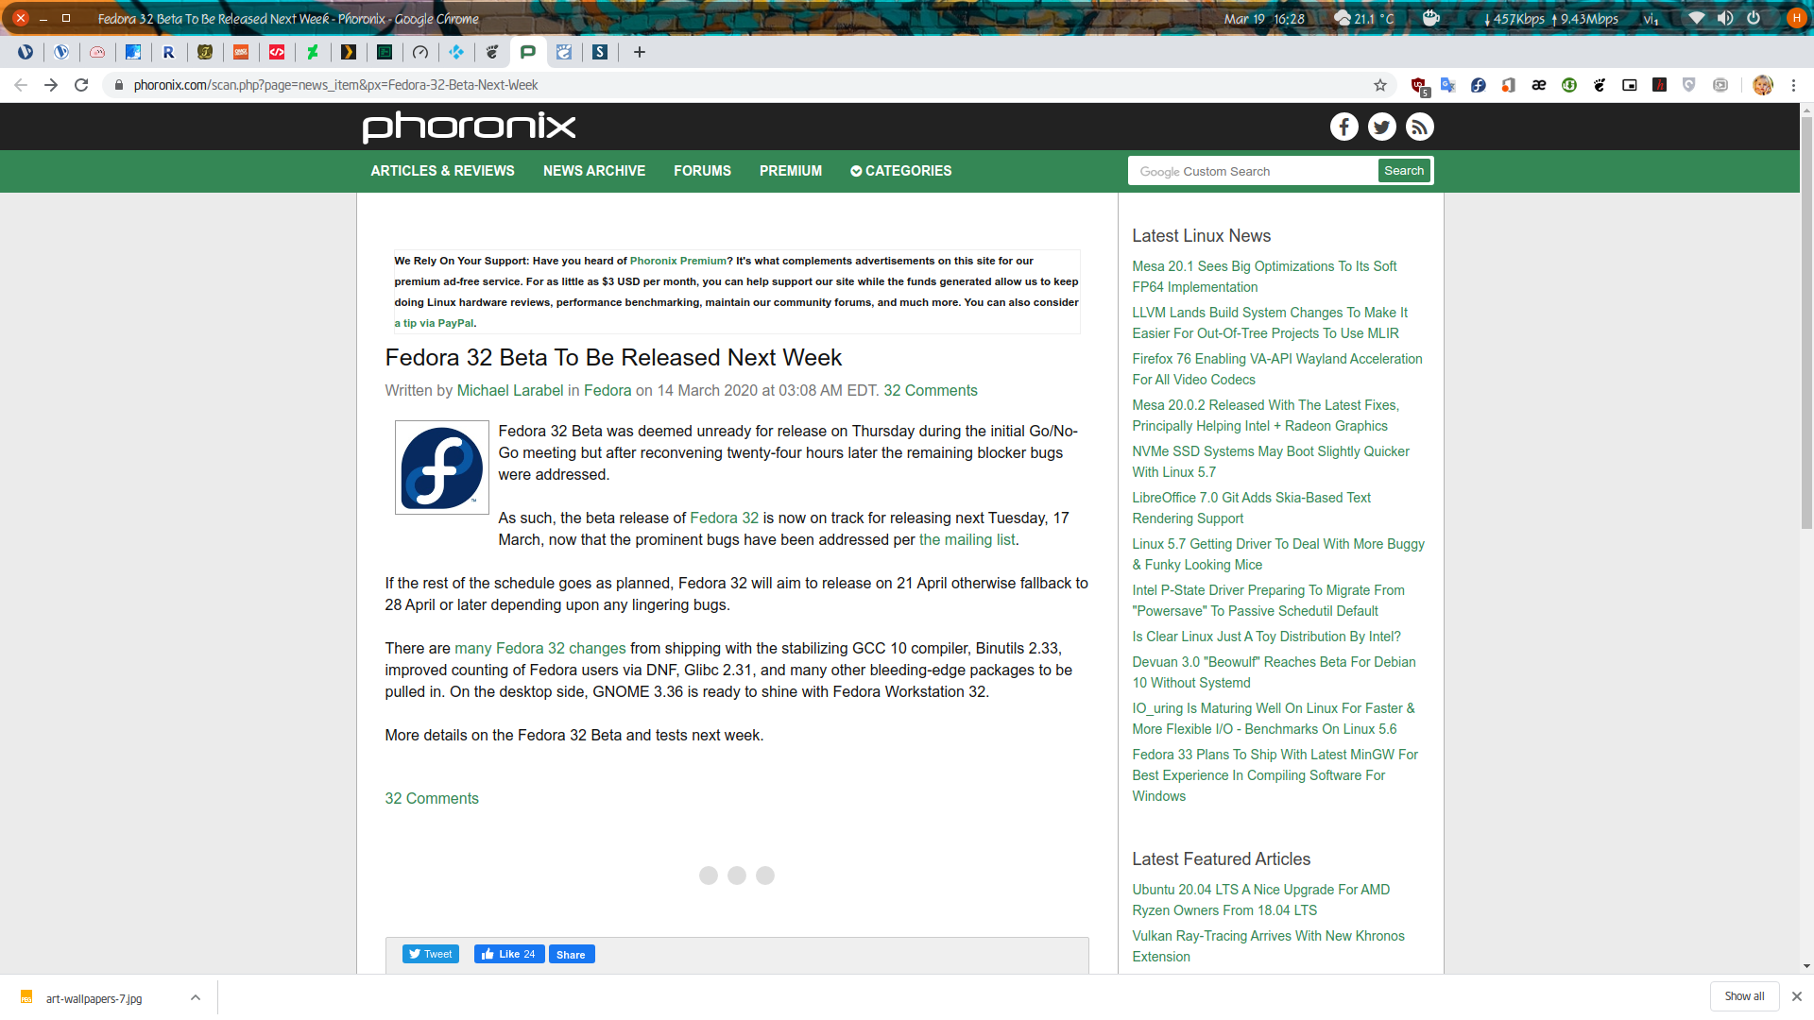This screenshot has height=1020, width=1814.
Task: Open the 'a tip via PayPal' link
Action: pos(434,323)
